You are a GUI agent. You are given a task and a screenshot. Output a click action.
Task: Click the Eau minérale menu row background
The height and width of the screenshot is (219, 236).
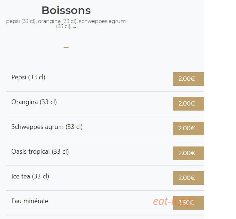pos(105,203)
